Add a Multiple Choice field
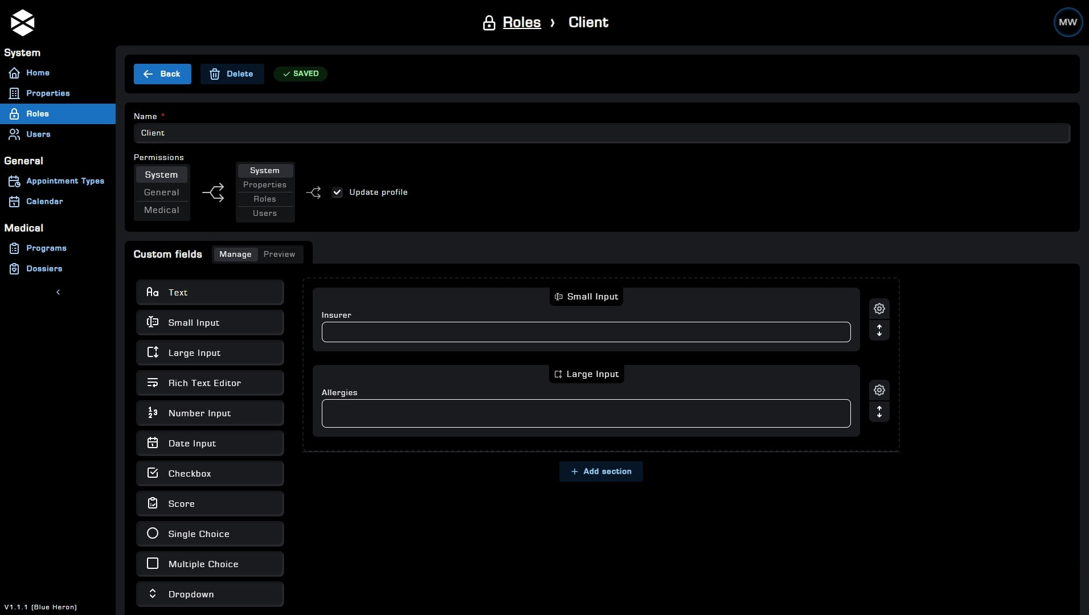 tap(210, 564)
